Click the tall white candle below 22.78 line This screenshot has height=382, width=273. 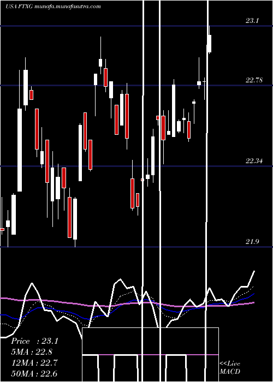[174, 111]
